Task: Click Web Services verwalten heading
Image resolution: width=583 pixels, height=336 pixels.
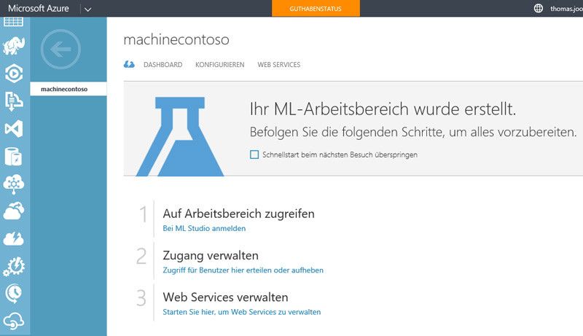Action: [225, 297]
